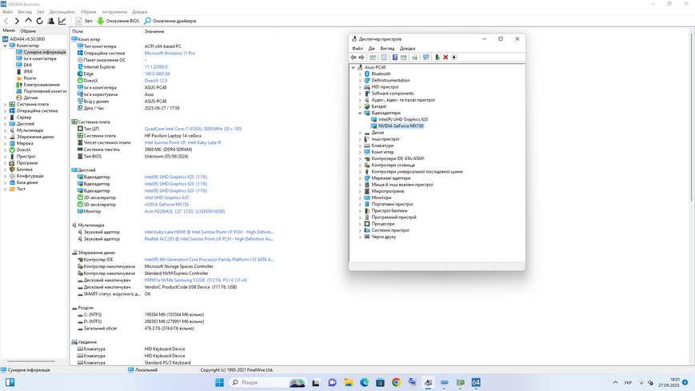Collapse the Asus-PC48 root node
The height and width of the screenshot is (391, 695).
(353, 67)
